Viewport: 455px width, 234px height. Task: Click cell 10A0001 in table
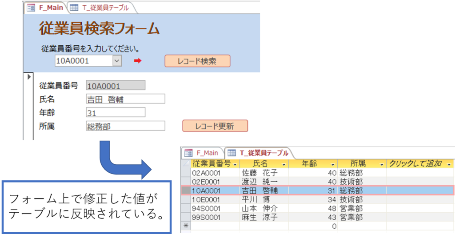click(x=216, y=190)
